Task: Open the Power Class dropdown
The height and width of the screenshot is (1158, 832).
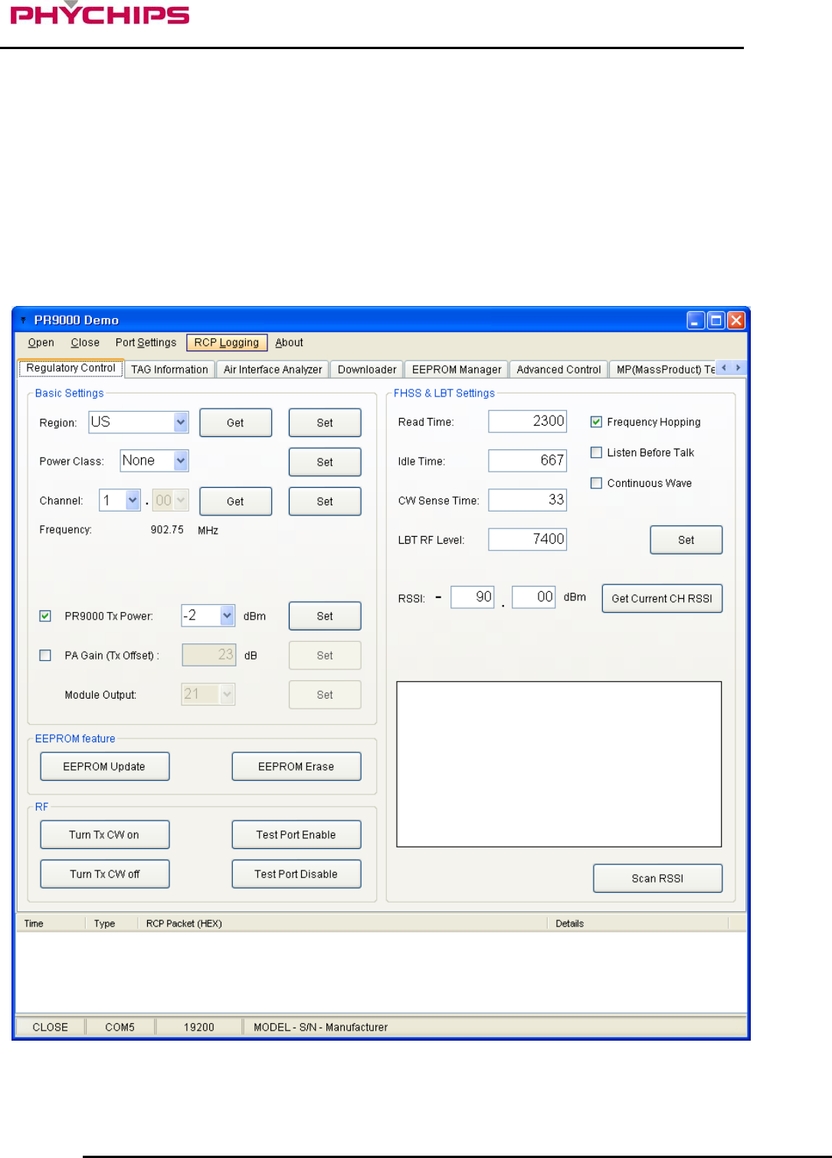Action: pos(181,460)
